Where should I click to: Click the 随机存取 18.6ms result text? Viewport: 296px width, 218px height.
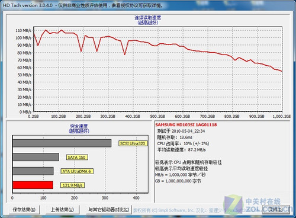pos(175,137)
